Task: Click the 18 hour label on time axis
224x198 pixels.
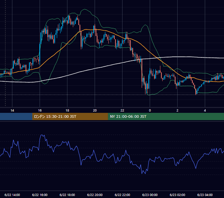Action: tap(67, 111)
